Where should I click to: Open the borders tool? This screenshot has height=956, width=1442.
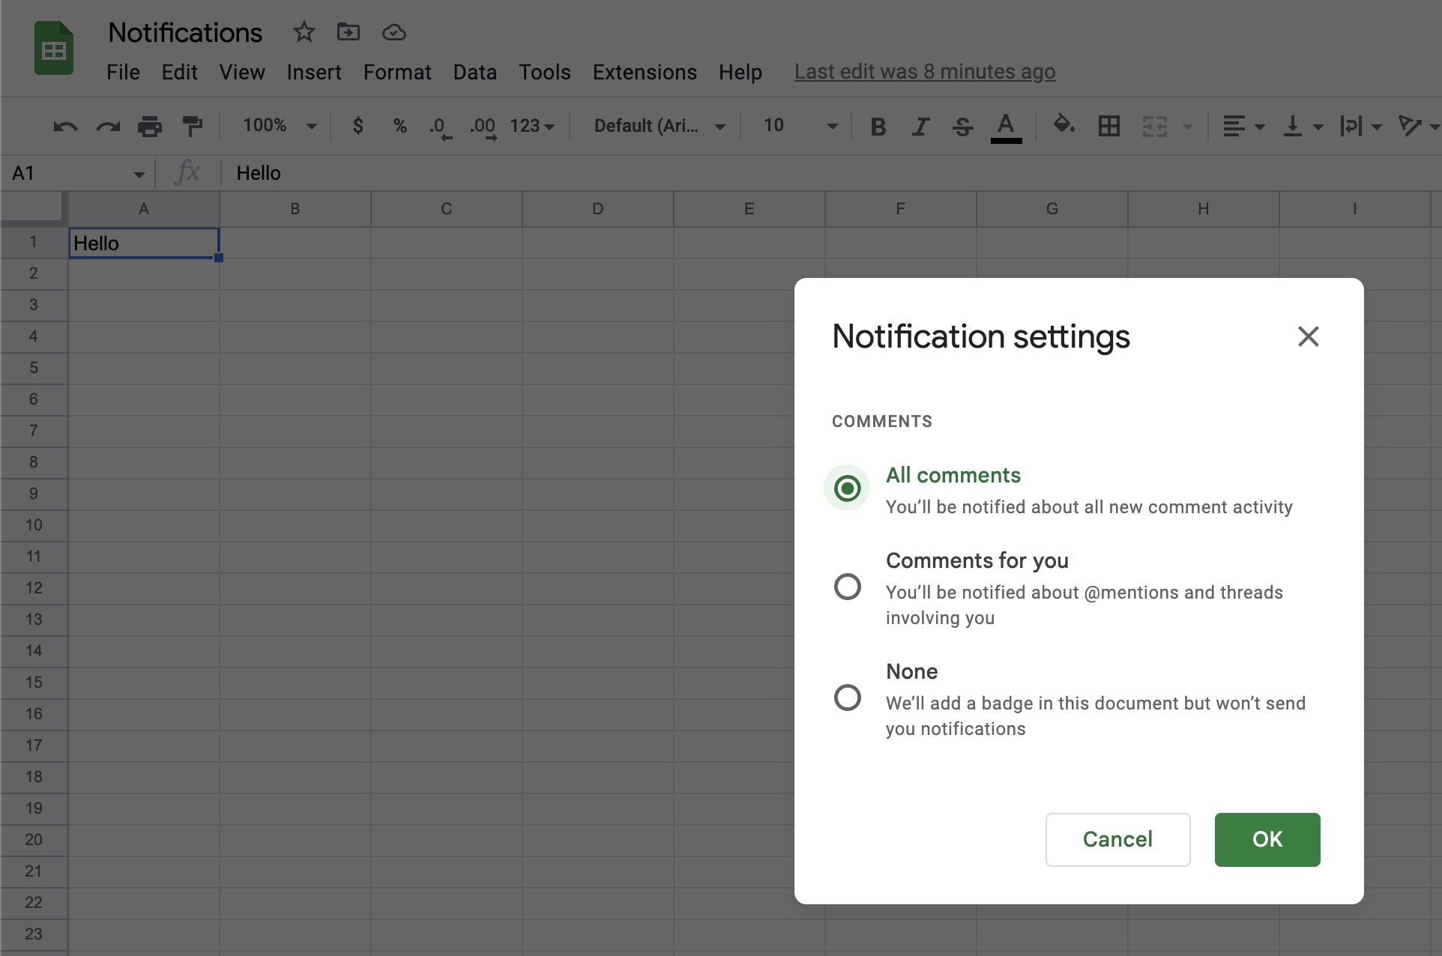coord(1109,126)
